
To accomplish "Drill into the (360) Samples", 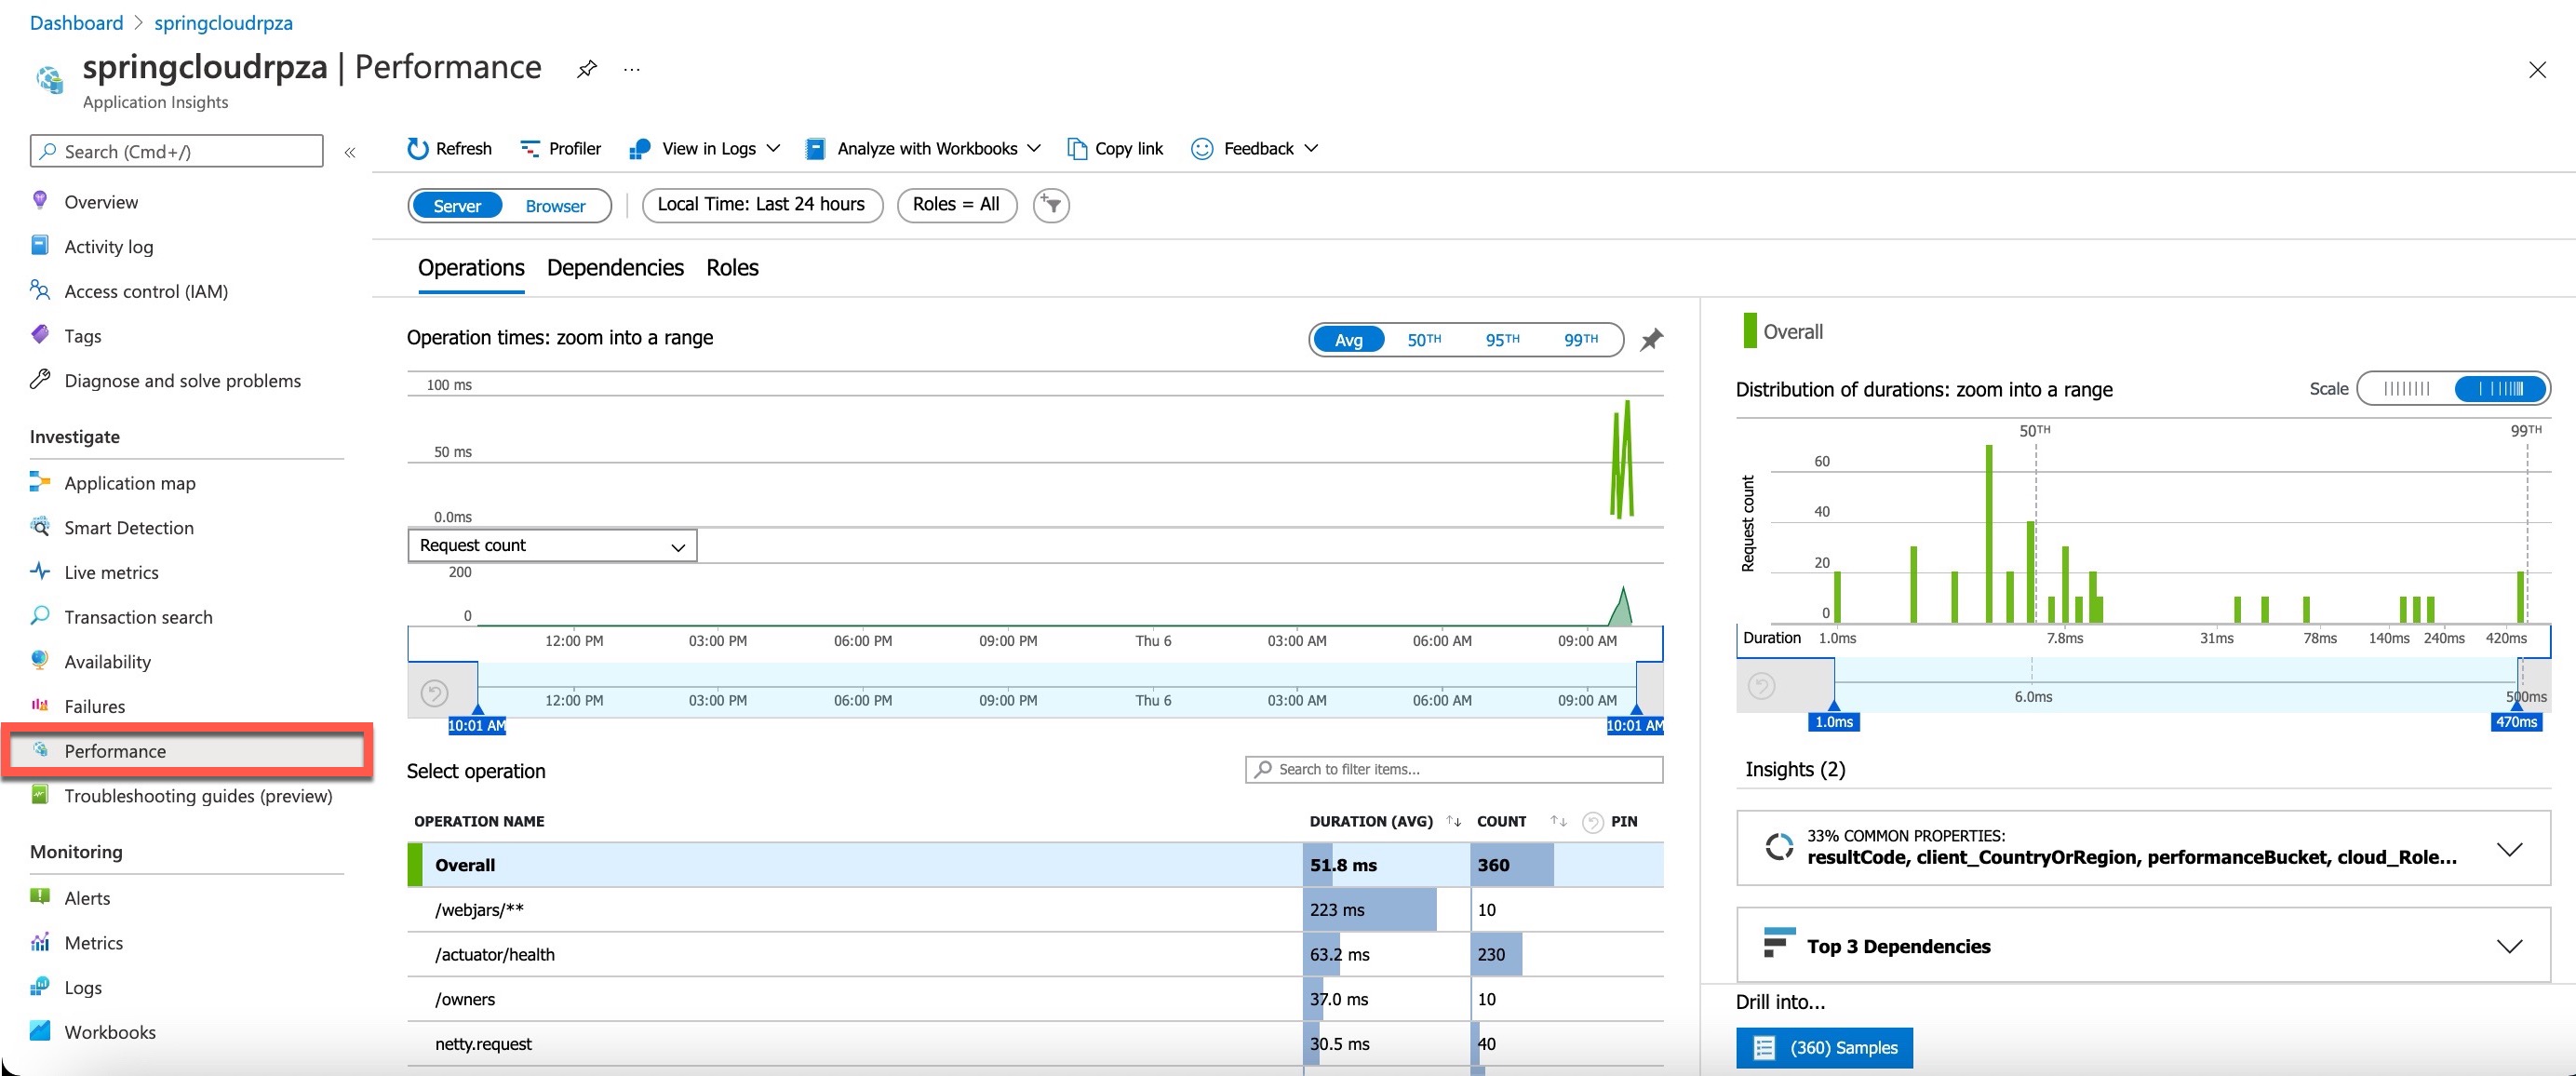I will pyautogui.click(x=1824, y=1047).
